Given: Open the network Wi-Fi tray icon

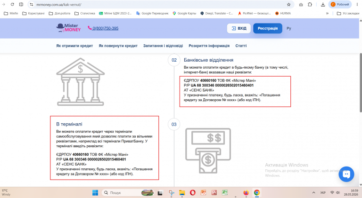Looking at the screenshot, I should point(332,192).
